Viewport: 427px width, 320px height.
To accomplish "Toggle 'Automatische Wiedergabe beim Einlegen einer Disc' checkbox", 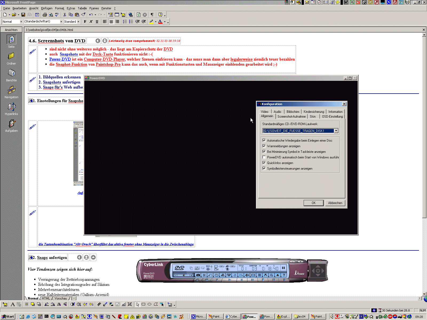I will tap(264, 140).
